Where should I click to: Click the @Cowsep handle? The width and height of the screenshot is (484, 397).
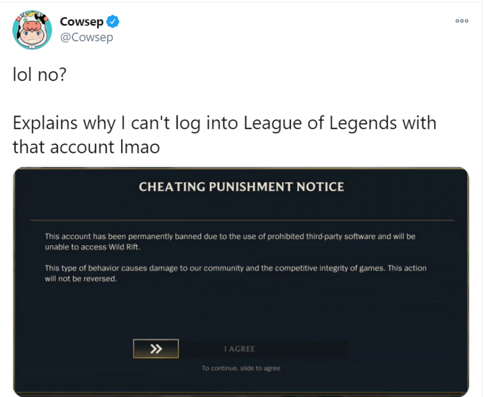86,37
